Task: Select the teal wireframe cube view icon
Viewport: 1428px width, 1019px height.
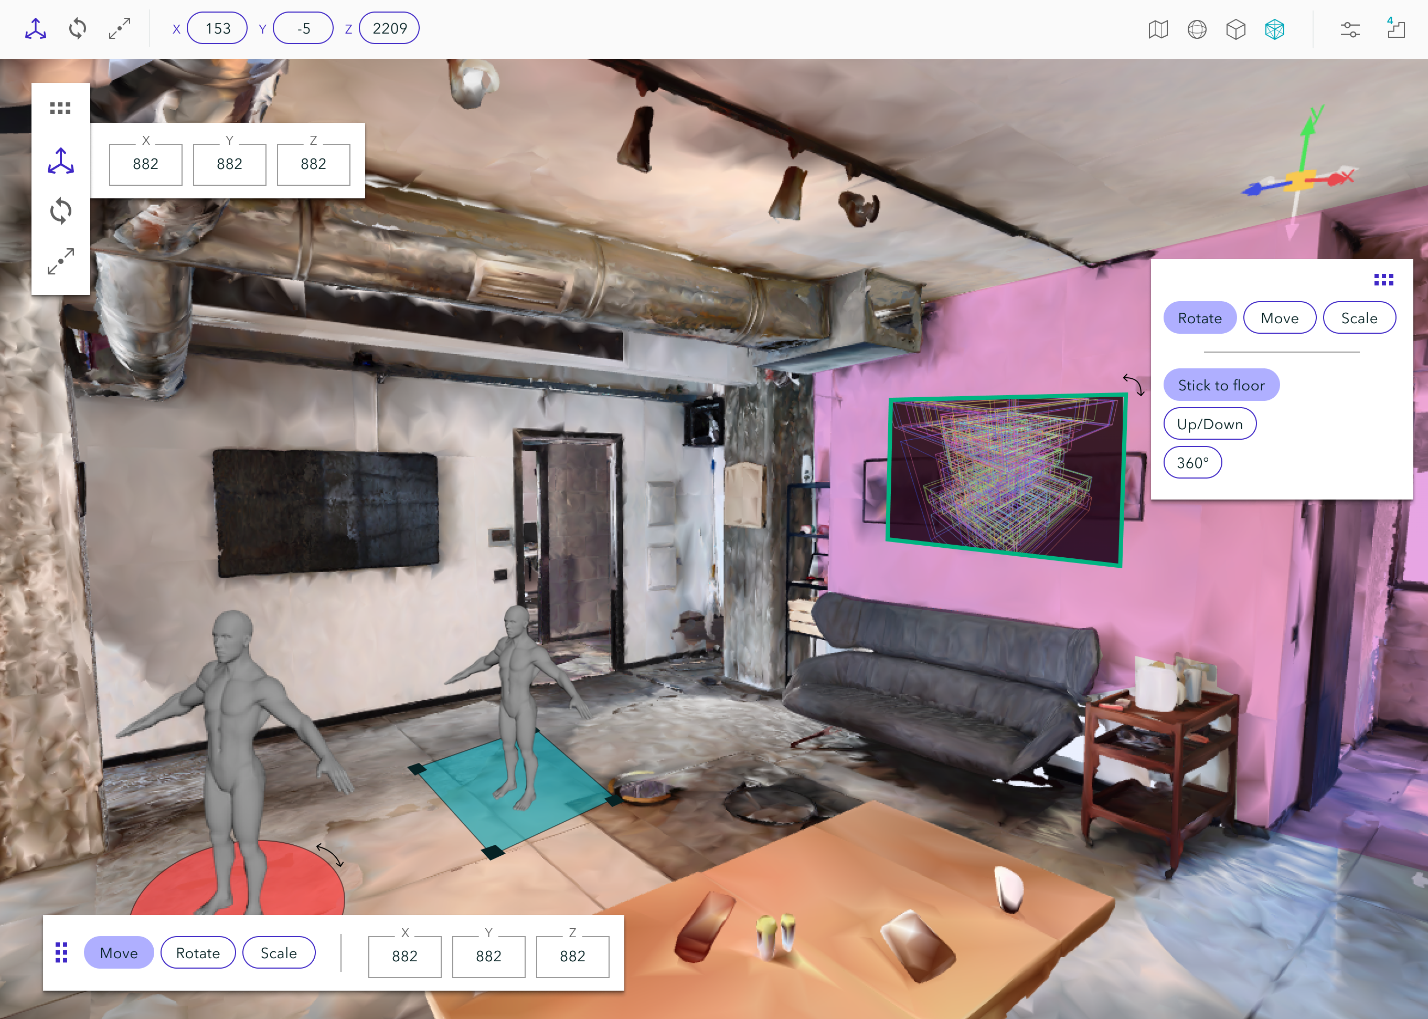Action: pos(1274,29)
